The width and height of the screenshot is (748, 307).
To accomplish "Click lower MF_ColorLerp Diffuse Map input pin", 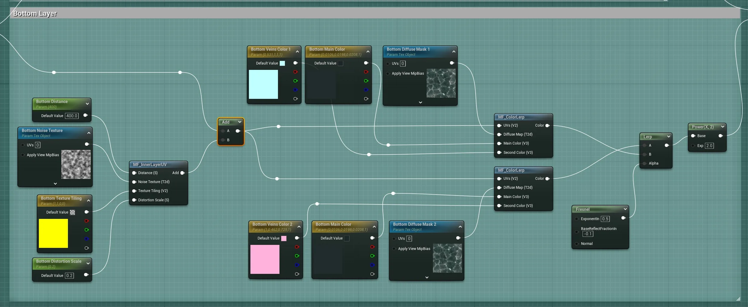I will pos(499,188).
